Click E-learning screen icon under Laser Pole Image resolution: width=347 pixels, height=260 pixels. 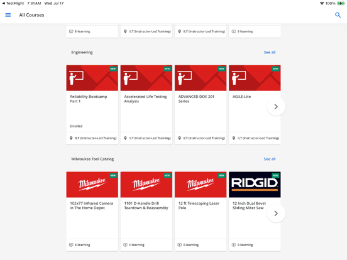(180, 245)
